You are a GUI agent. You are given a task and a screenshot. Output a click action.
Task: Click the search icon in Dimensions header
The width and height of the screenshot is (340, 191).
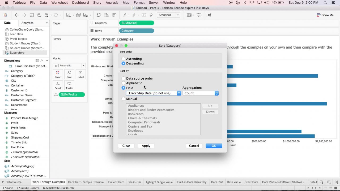pyautogui.click(x=42, y=61)
